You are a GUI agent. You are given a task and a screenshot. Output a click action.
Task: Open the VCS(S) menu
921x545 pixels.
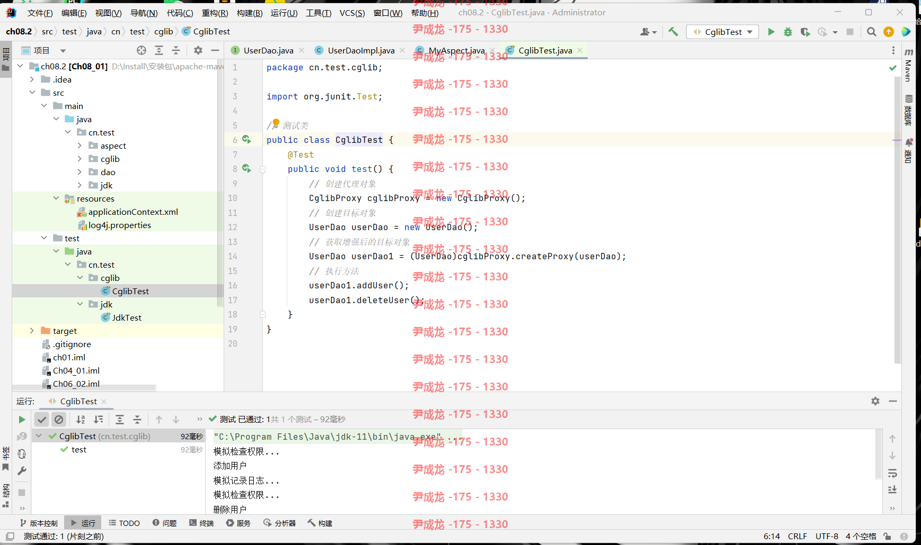pyautogui.click(x=352, y=13)
